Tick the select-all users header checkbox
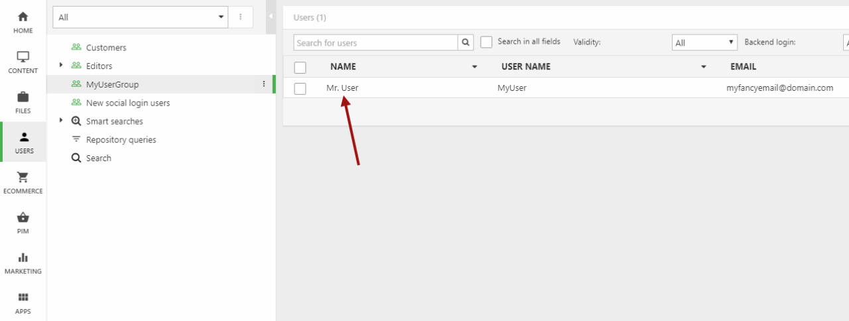The height and width of the screenshot is (321, 849). [x=300, y=67]
